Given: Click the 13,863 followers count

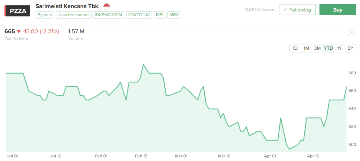Looking at the screenshot, I should click(x=259, y=10).
